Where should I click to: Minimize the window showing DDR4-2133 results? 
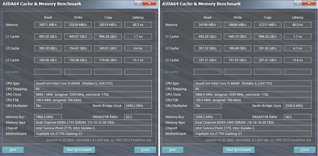138,3
